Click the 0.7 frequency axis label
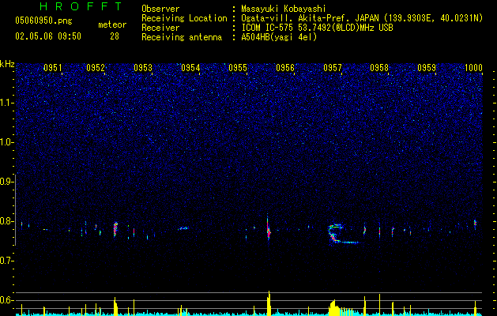 tap(6, 261)
